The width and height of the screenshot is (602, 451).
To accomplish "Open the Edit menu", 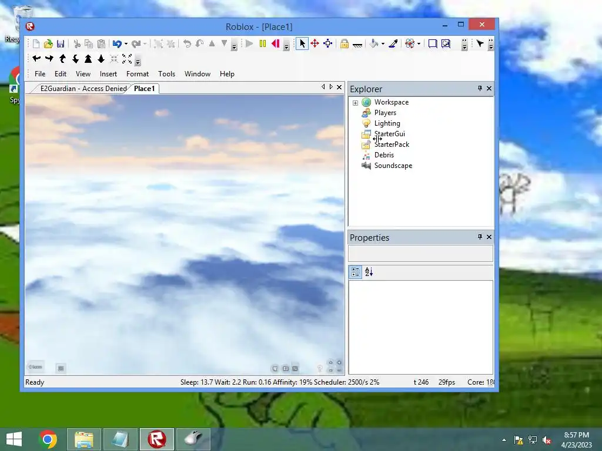I will click(x=61, y=74).
